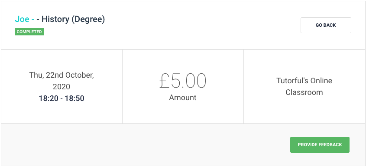Image resolution: width=366 pixels, height=167 pixels.
Task: Click the dash after Joe's name
Action: click(x=33, y=19)
